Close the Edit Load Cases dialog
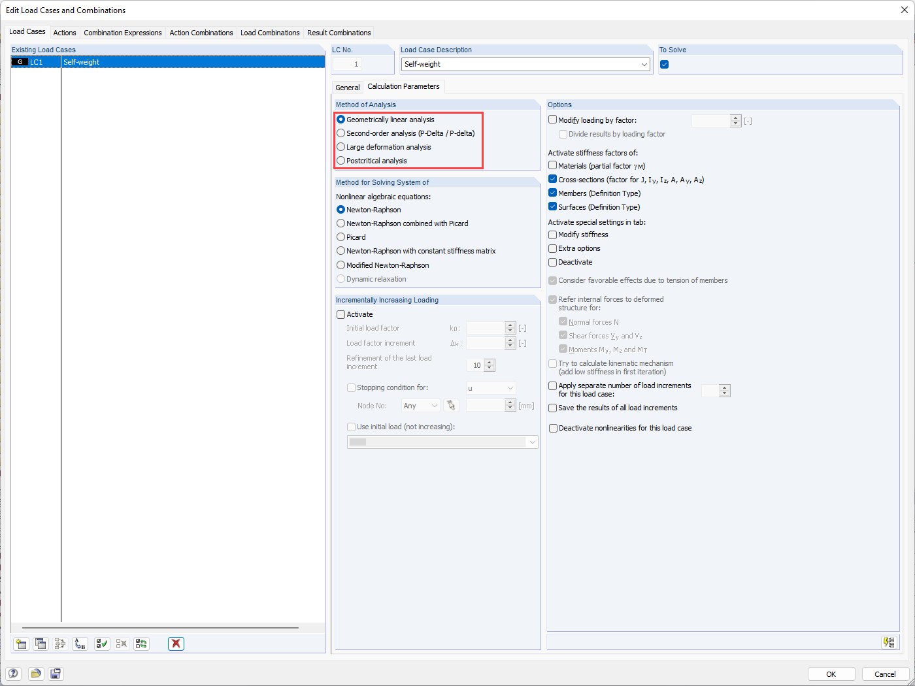The image size is (915, 686). (905, 10)
